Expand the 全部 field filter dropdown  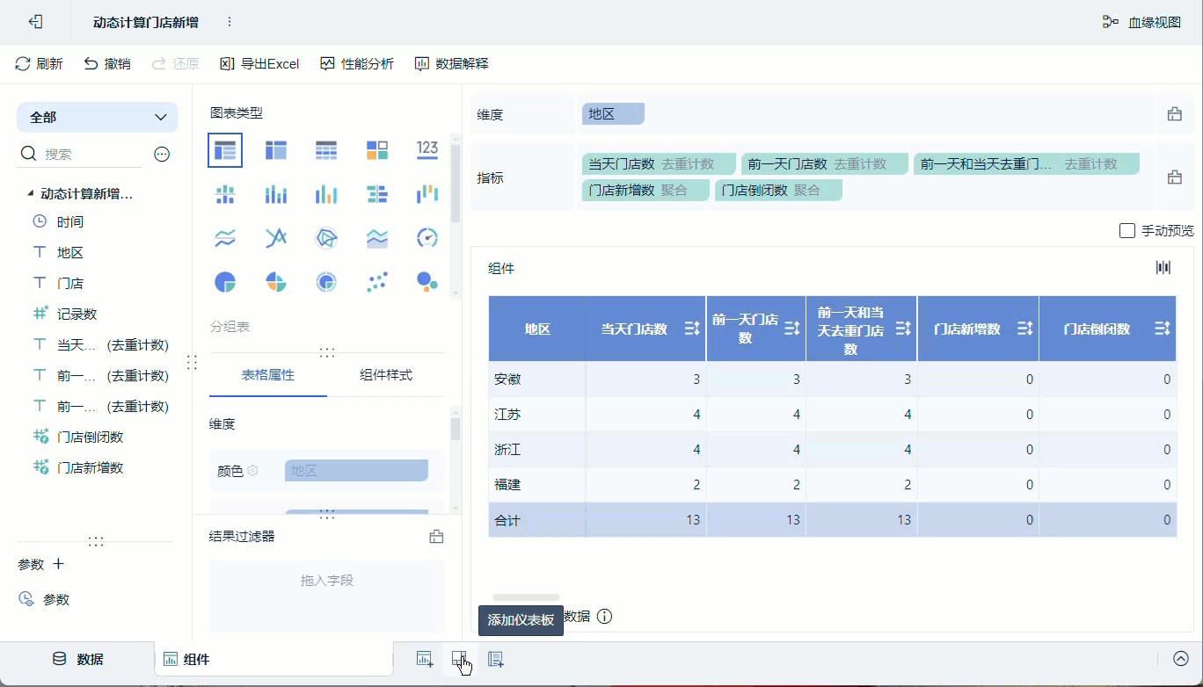pos(98,117)
